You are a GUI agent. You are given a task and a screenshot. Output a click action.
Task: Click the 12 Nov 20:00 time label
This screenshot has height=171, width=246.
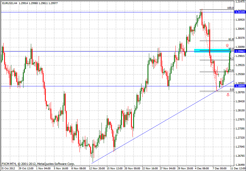98,168
